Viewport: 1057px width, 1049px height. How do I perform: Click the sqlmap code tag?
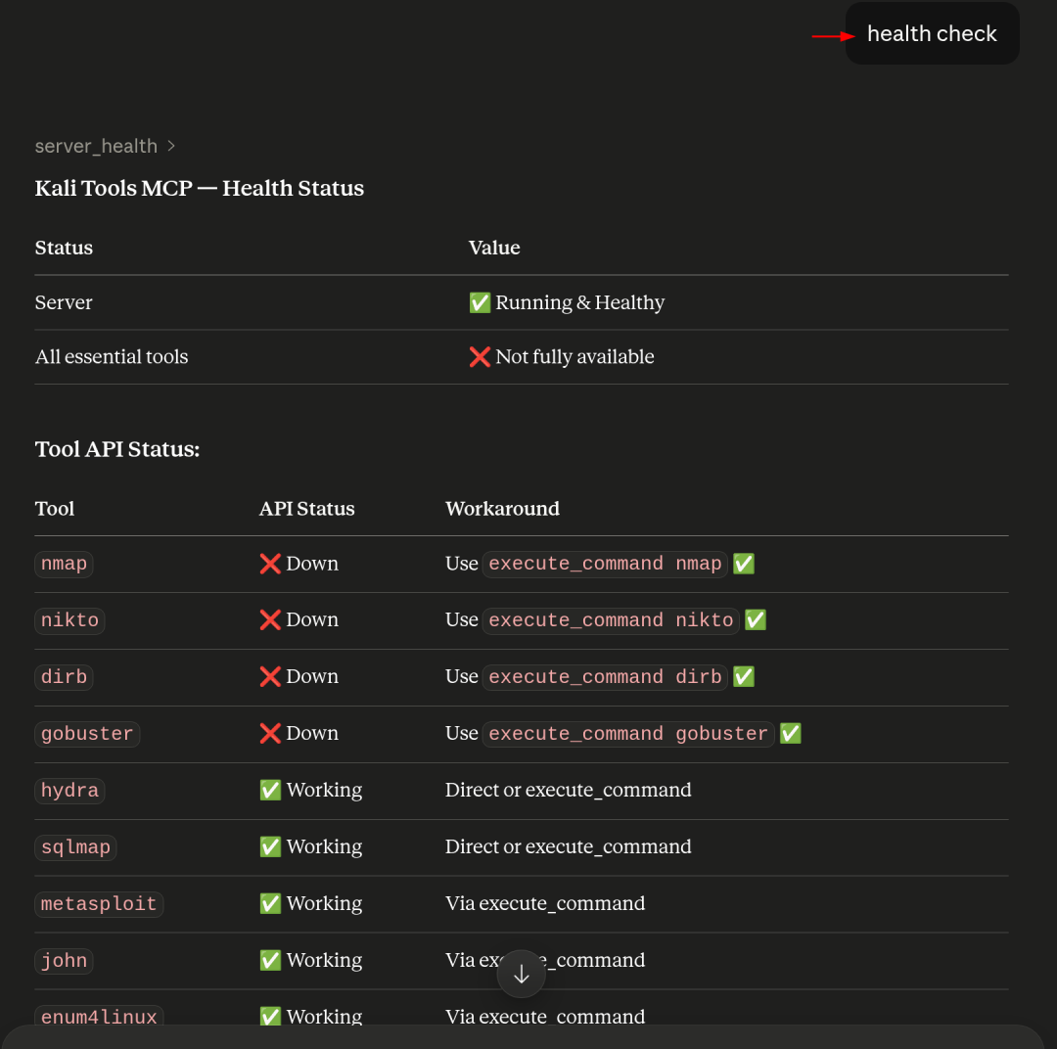coord(75,846)
